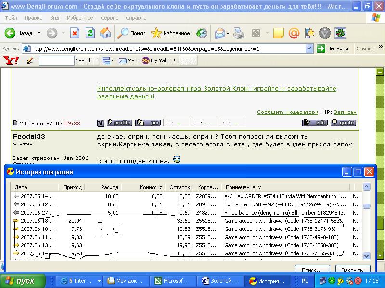Click the Yahoo toolbar search input field

point(56,60)
